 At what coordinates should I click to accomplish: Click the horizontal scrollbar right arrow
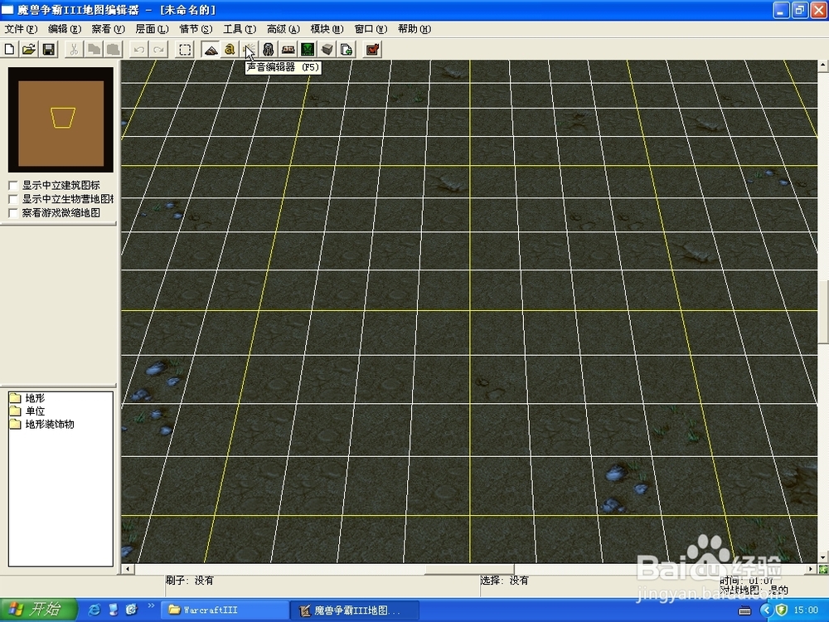tap(811, 569)
